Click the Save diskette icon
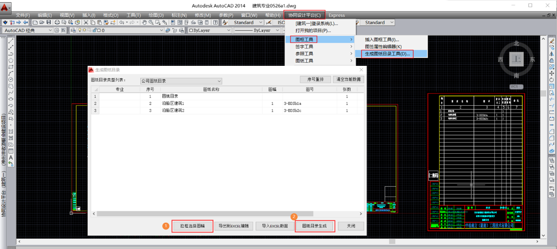Viewport: 557px width, 249px height. (49, 22)
